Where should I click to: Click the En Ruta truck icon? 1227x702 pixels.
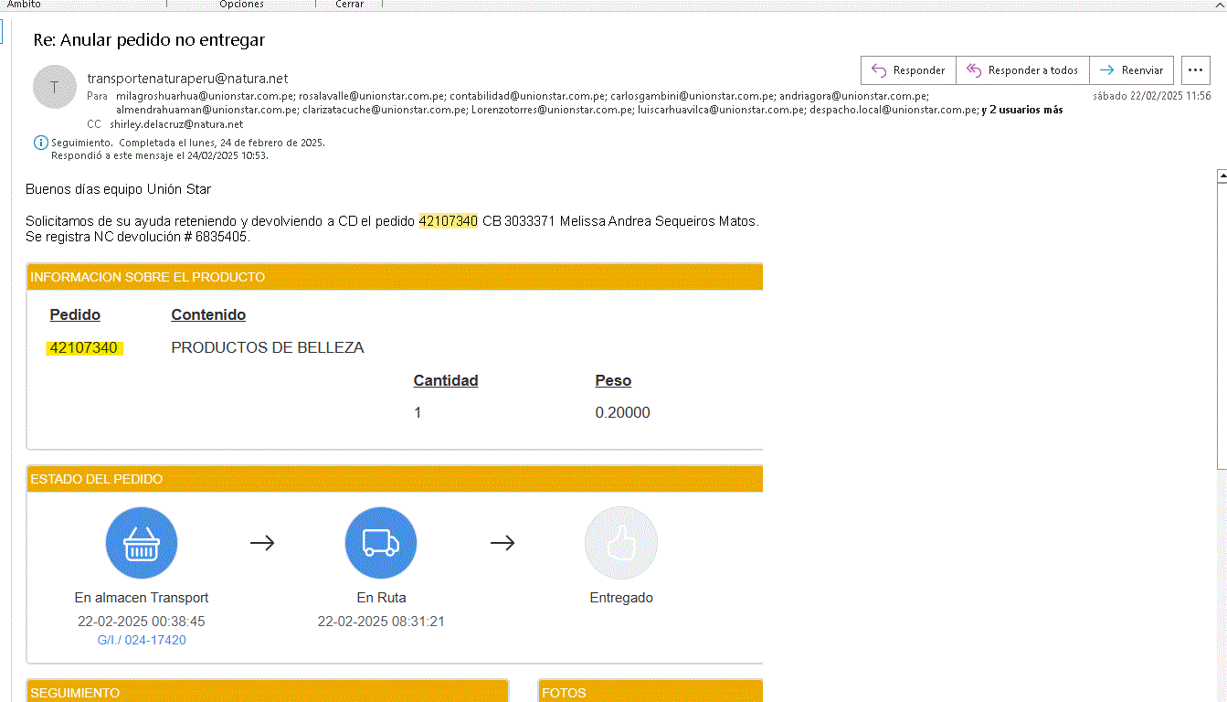point(381,543)
